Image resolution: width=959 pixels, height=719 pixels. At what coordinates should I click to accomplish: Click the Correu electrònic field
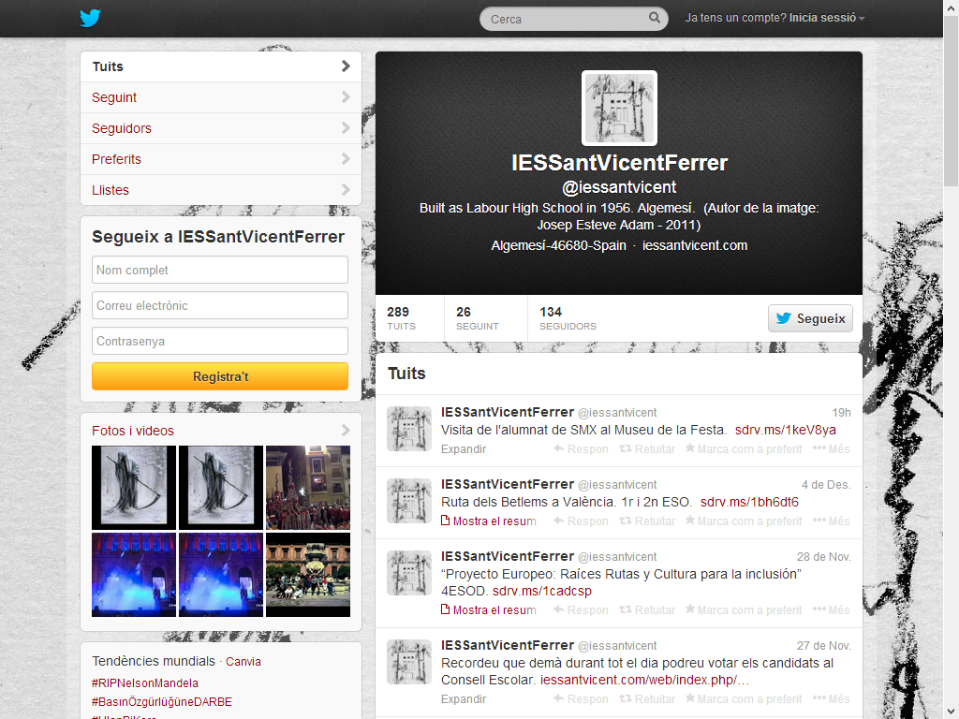click(220, 305)
